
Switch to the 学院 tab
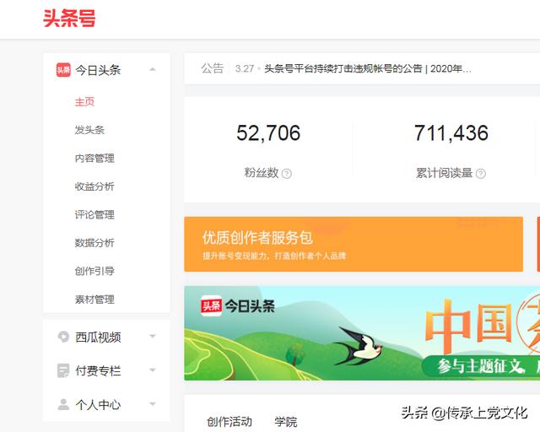285,422
